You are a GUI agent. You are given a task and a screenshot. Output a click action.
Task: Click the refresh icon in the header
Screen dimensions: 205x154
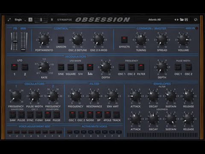coord(196,20)
